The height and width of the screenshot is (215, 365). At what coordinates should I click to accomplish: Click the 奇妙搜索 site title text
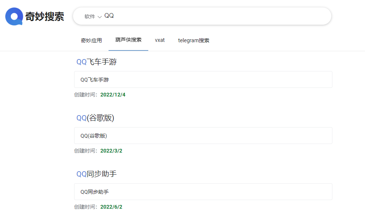[45, 16]
